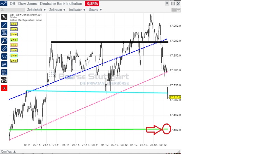Select the parallel lines channel tool

[4, 48]
